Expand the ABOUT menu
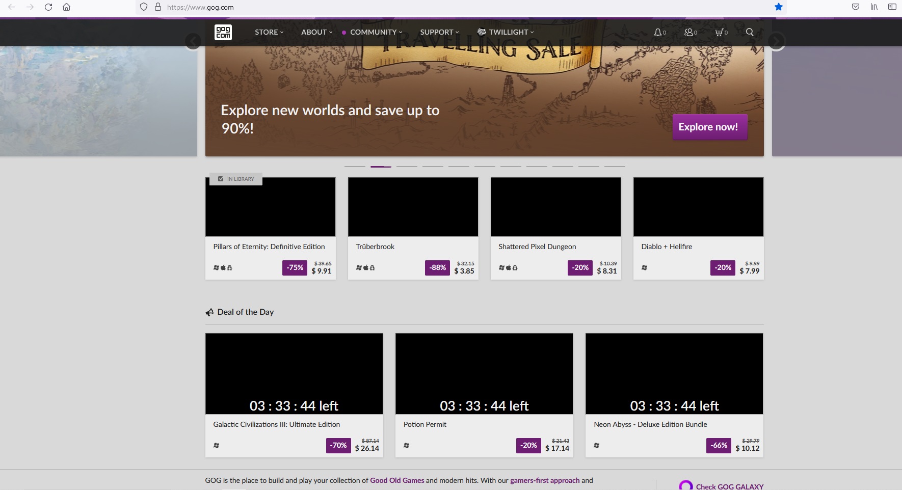 tap(316, 32)
